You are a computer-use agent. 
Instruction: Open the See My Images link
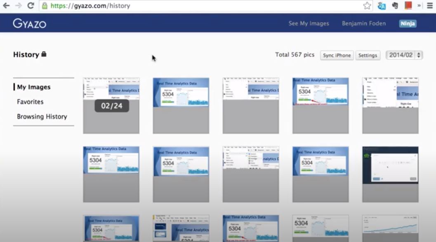309,23
